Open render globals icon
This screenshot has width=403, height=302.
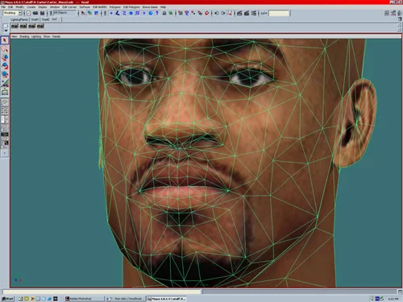[x=253, y=13]
